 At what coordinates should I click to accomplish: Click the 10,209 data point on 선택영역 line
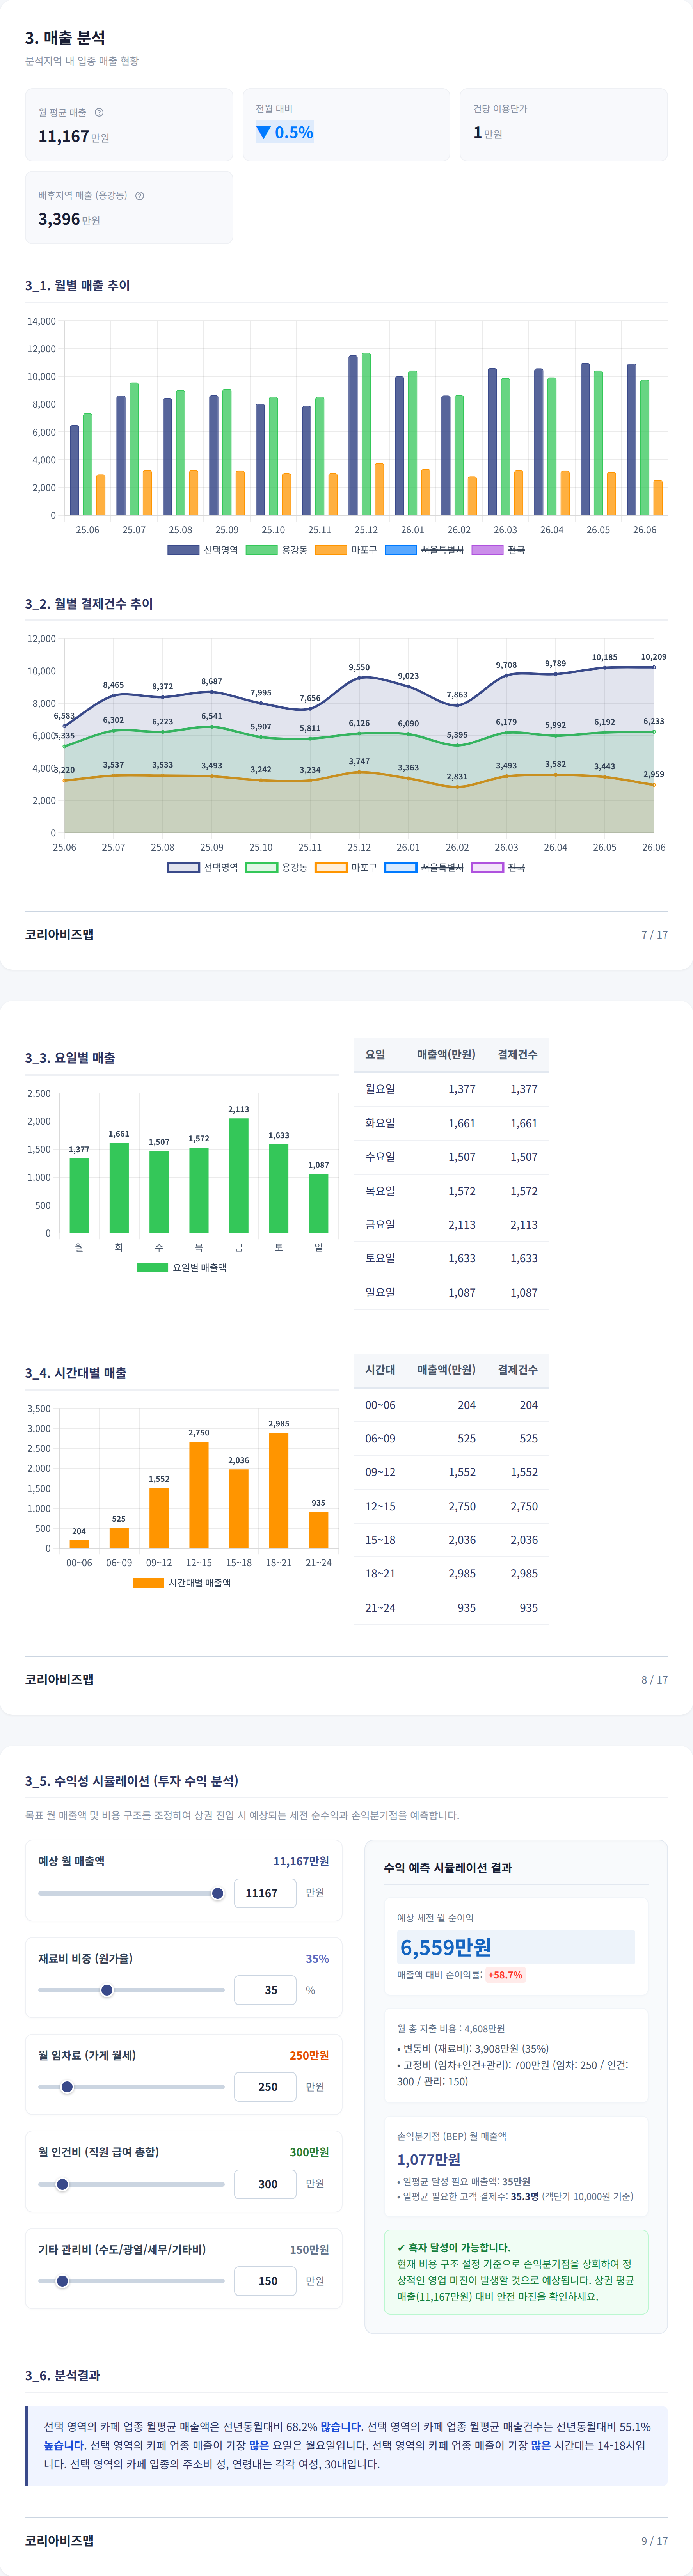[654, 667]
